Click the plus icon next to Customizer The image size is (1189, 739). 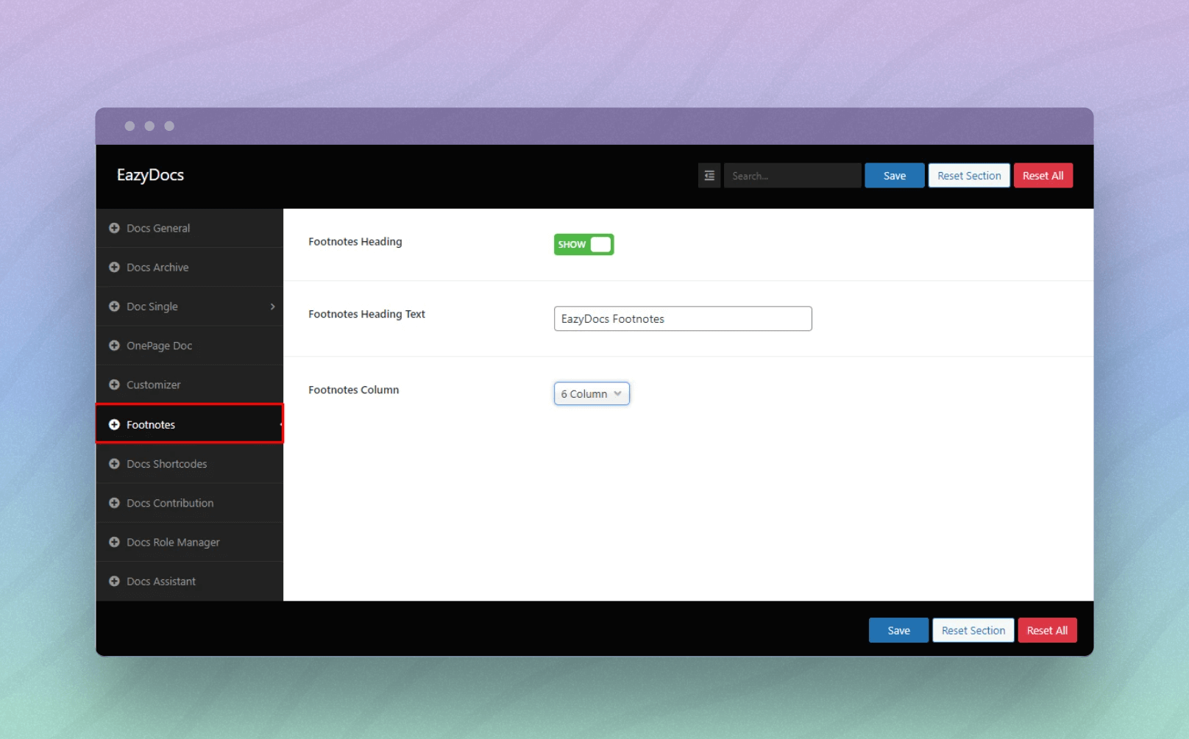click(114, 385)
